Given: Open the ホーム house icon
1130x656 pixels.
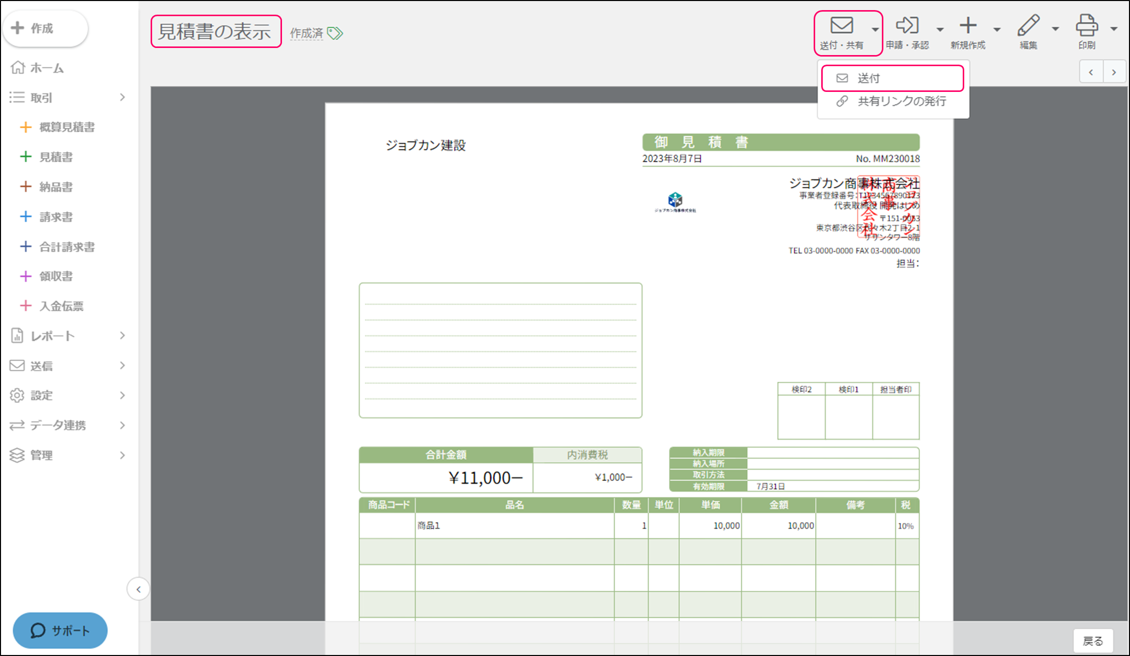Looking at the screenshot, I should point(18,67).
